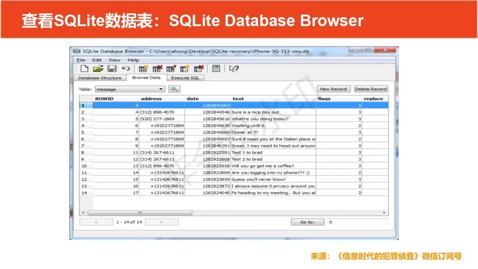The height and width of the screenshot is (269, 478).
Task: Click the date cell 1282842363 in selected row
Action: point(208,105)
